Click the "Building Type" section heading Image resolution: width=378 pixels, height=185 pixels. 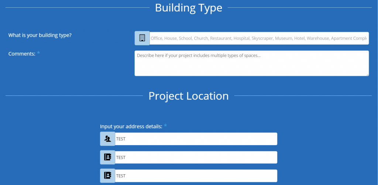(x=189, y=8)
